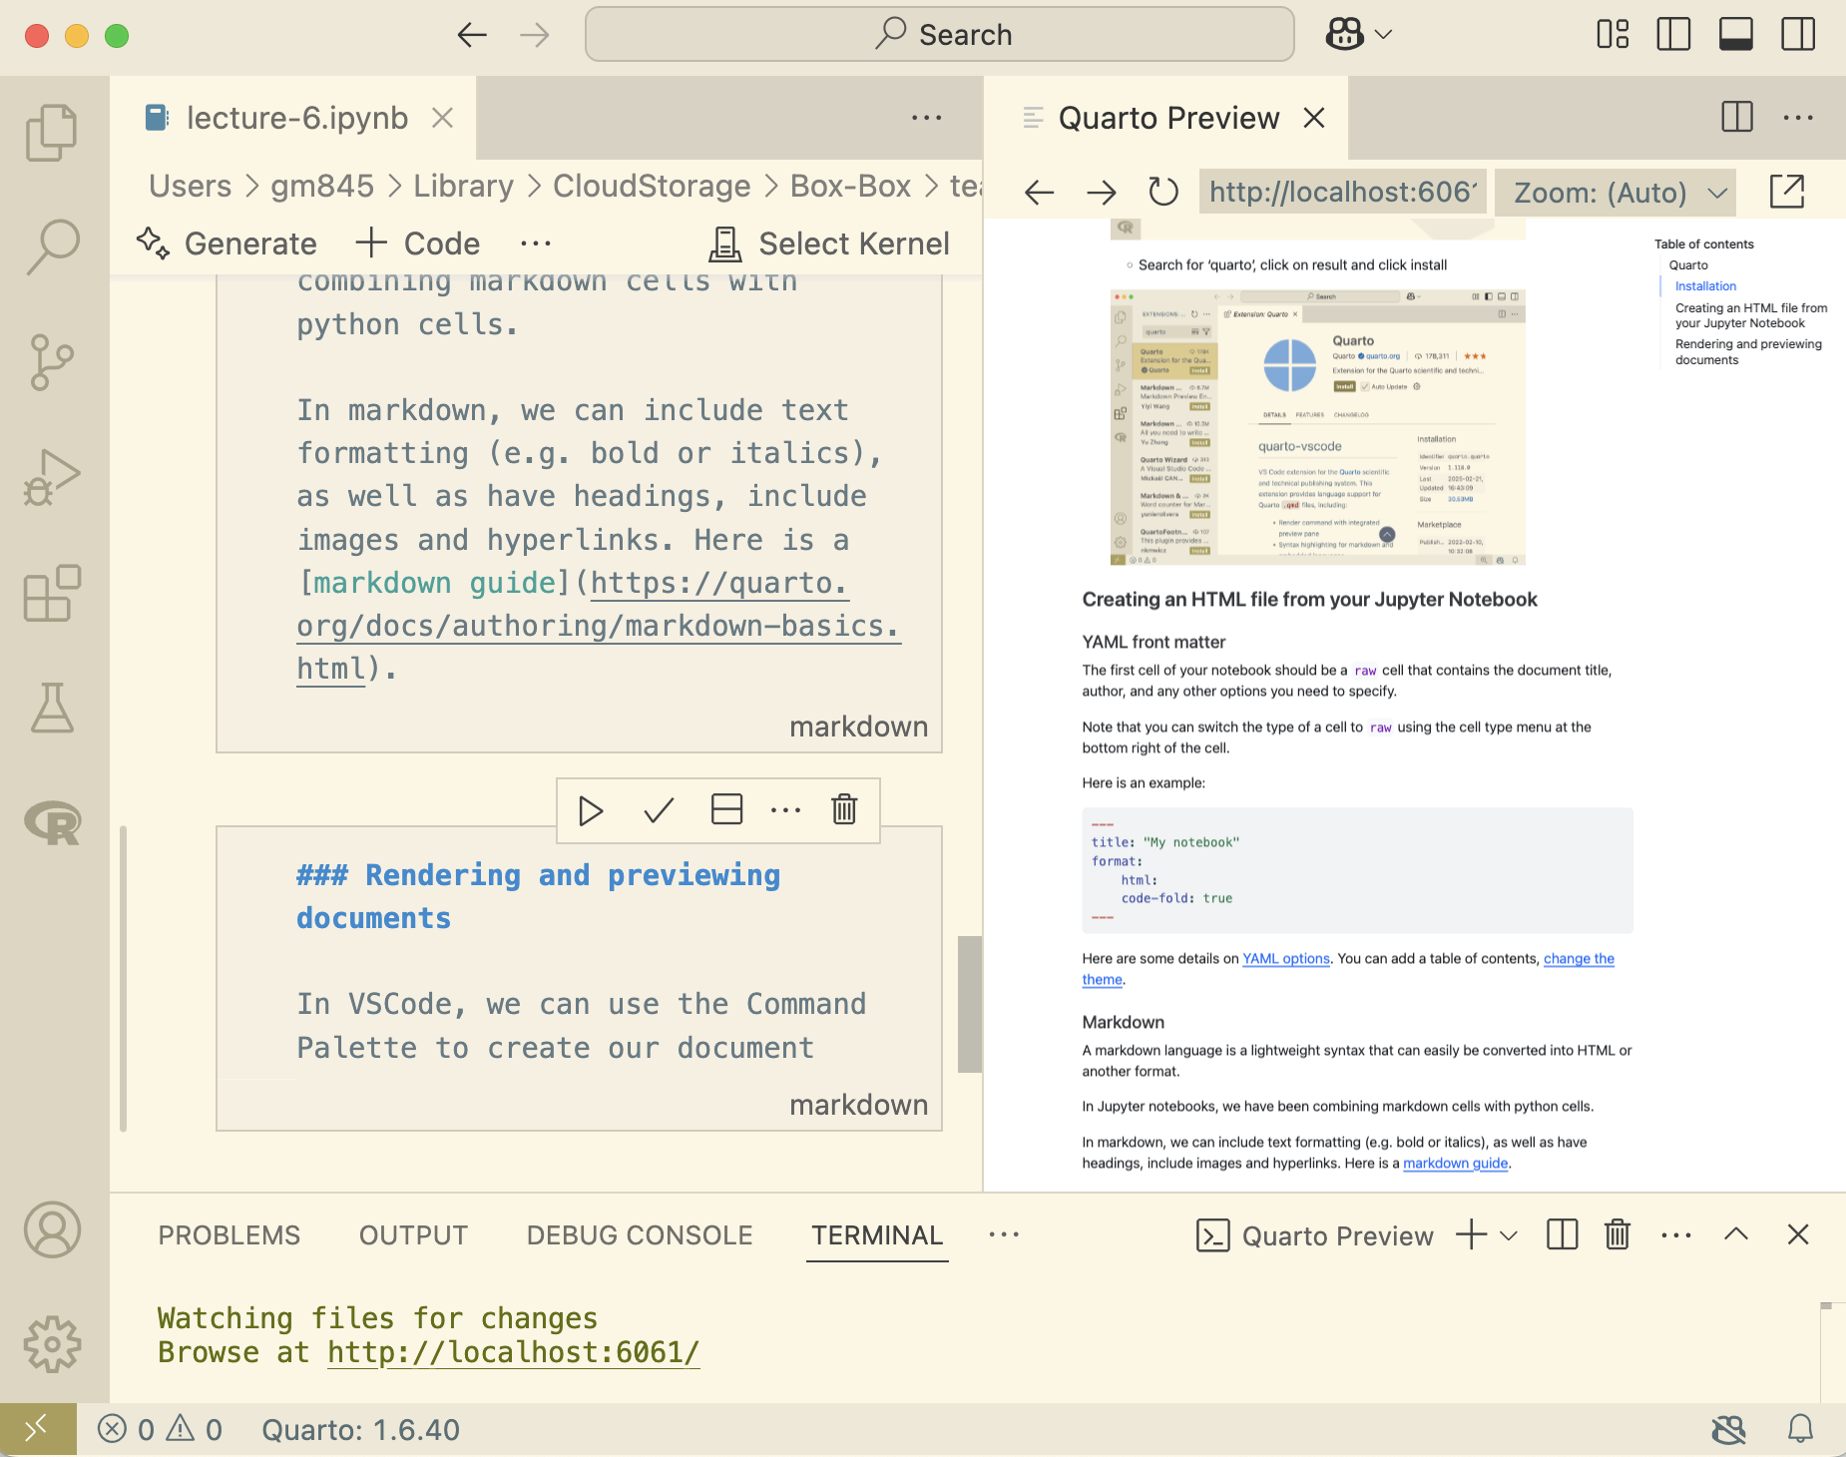The height and width of the screenshot is (1457, 1846).
Task: Click the remote window status icon
Action: click(37, 1430)
